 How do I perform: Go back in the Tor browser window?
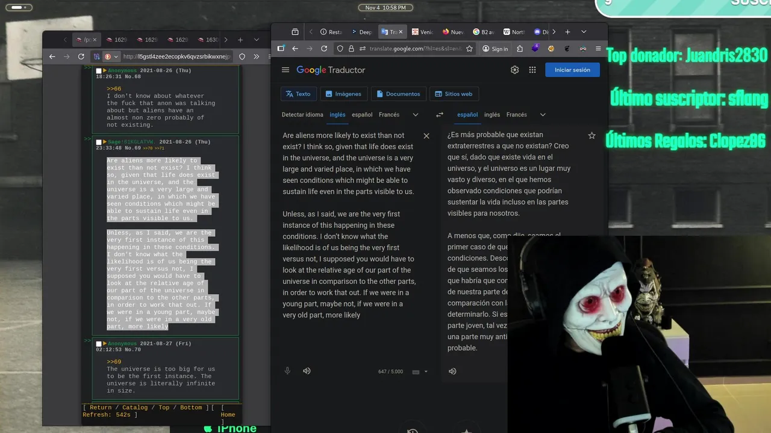pos(52,57)
